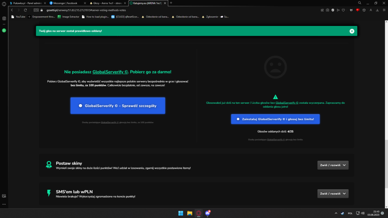Open the extensions cube icon
Image resolution: width=388 pixels, height=218 pixels.
click(364, 10)
